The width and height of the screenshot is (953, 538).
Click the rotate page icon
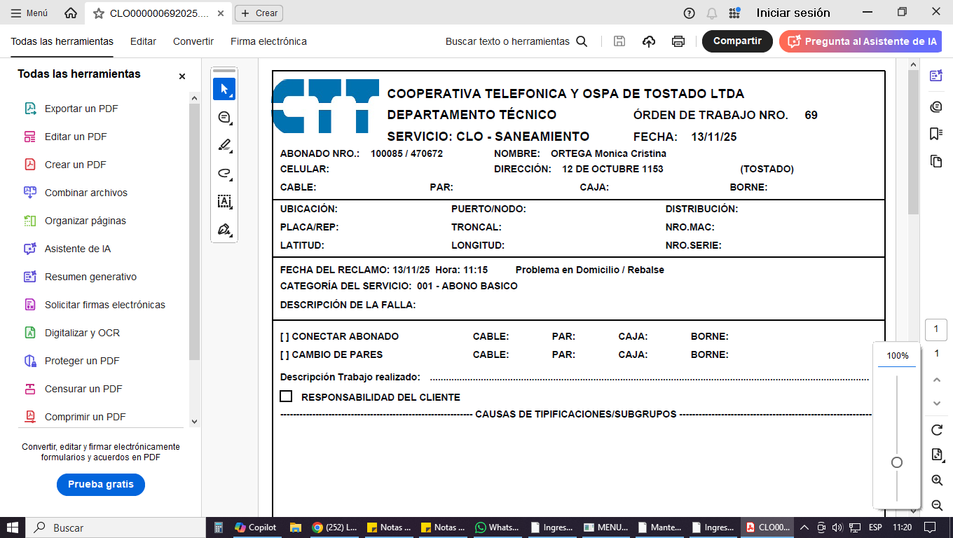[x=937, y=430]
